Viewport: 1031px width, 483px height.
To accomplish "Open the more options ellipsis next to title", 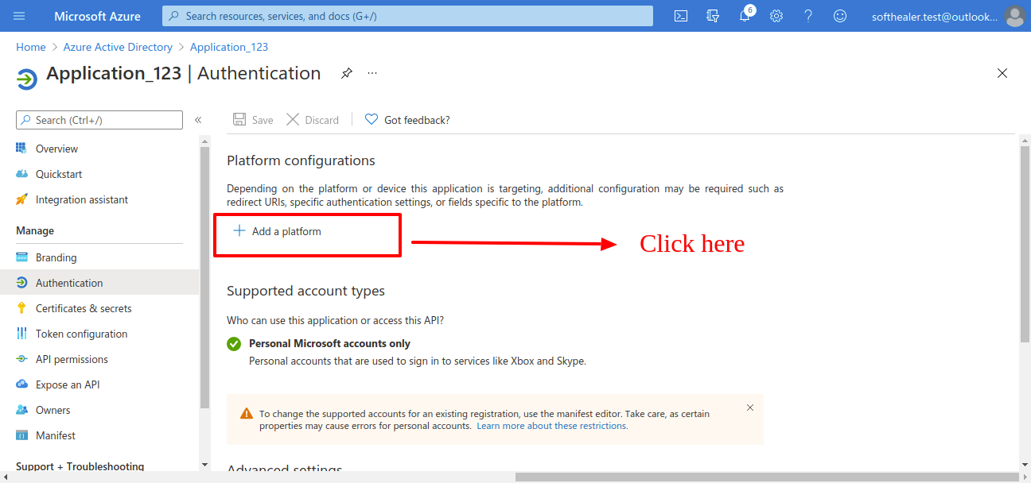I will 372,73.
